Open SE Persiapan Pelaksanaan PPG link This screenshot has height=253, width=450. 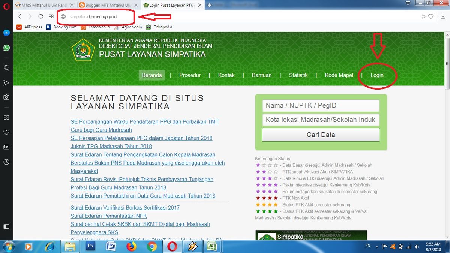click(x=141, y=138)
